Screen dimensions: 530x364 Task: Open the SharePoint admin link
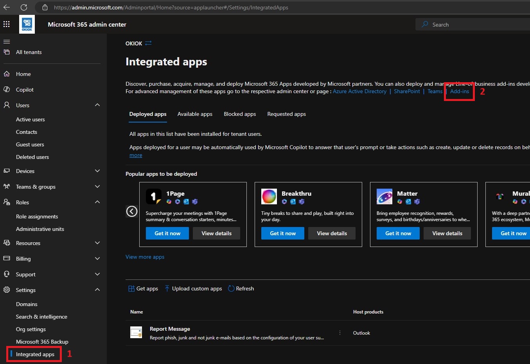tap(407, 91)
